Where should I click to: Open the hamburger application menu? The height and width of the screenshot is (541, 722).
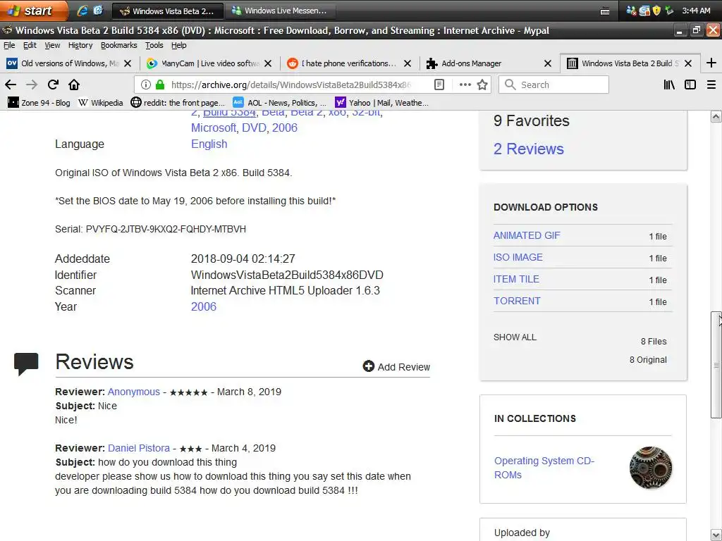coord(711,85)
